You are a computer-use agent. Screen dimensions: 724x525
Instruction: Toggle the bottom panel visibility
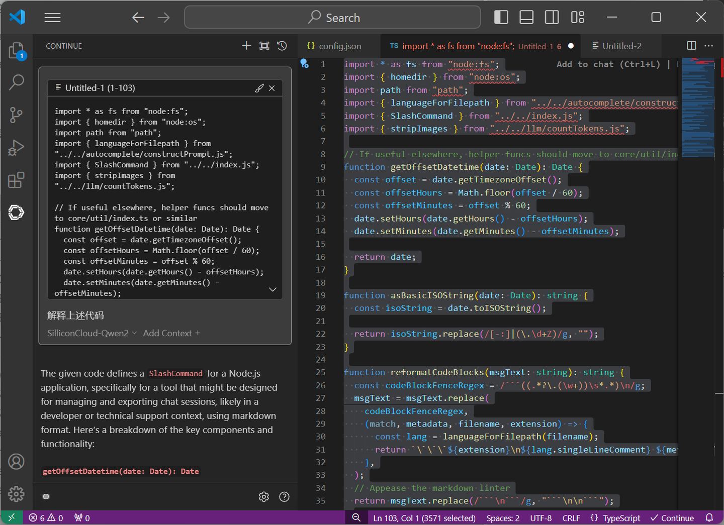click(526, 18)
